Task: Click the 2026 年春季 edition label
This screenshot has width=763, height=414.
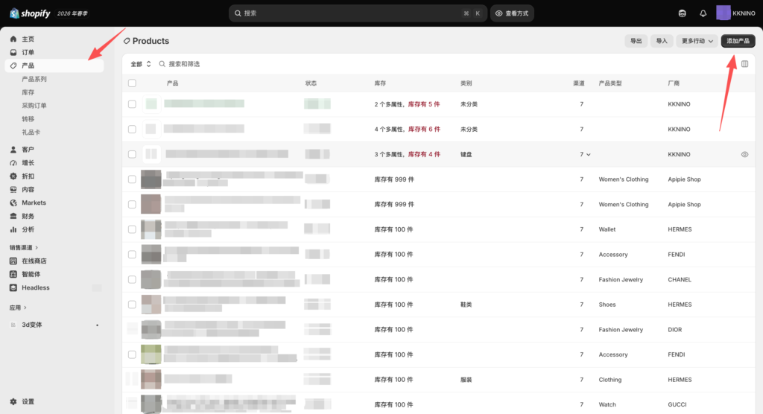Action: pos(72,13)
